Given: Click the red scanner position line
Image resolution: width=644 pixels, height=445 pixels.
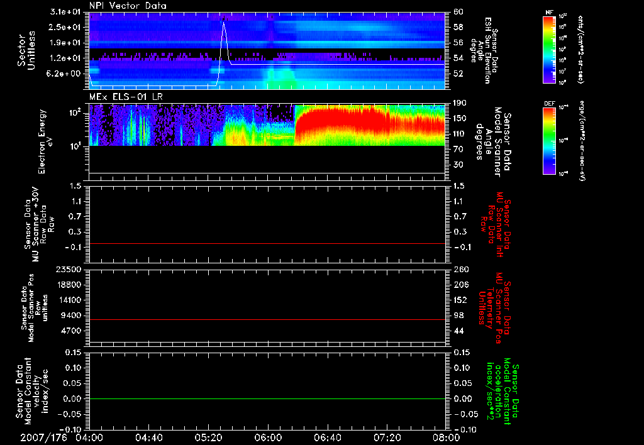Looking at the screenshot, I should (x=267, y=320).
